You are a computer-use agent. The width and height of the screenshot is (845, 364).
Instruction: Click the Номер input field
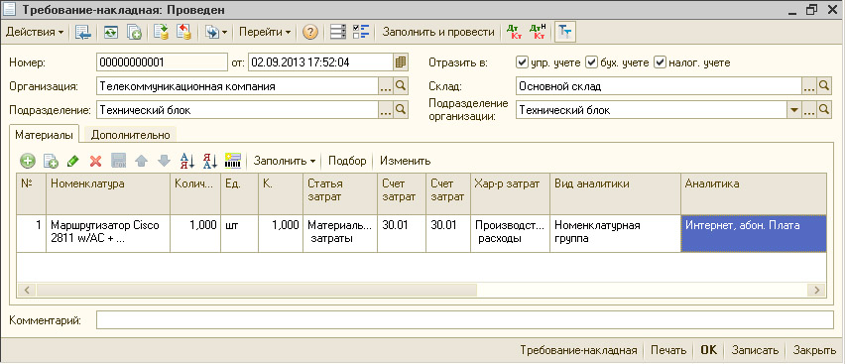tap(163, 62)
